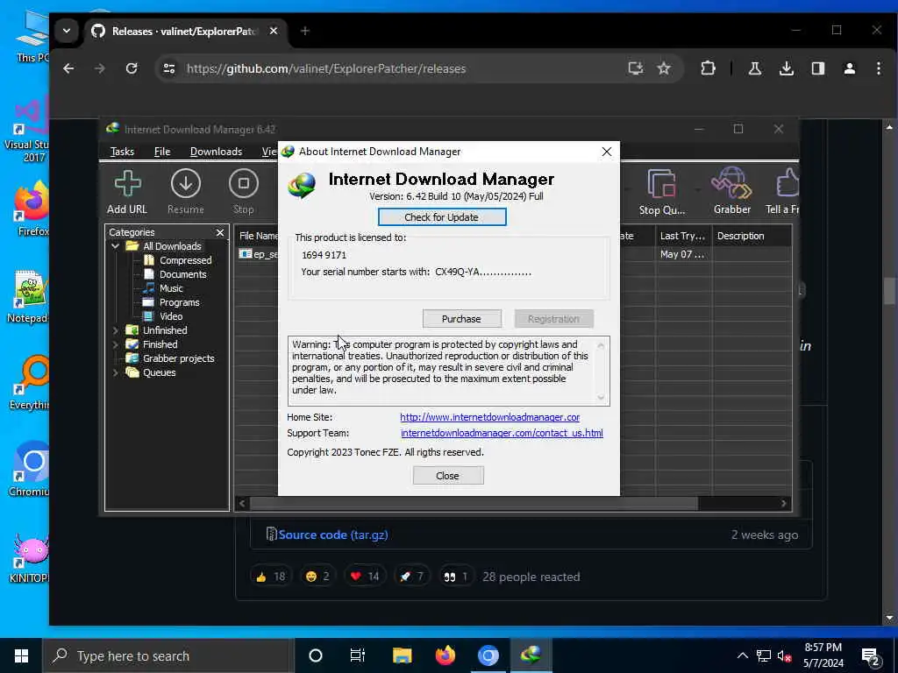Open browser Extensions puzzle icon
The height and width of the screenshot is (673, 898).
point(708,68)
